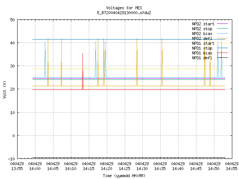Click the orange NPD2 defl spike near 14:07
239x179 pixels.
tap(61, 62)
